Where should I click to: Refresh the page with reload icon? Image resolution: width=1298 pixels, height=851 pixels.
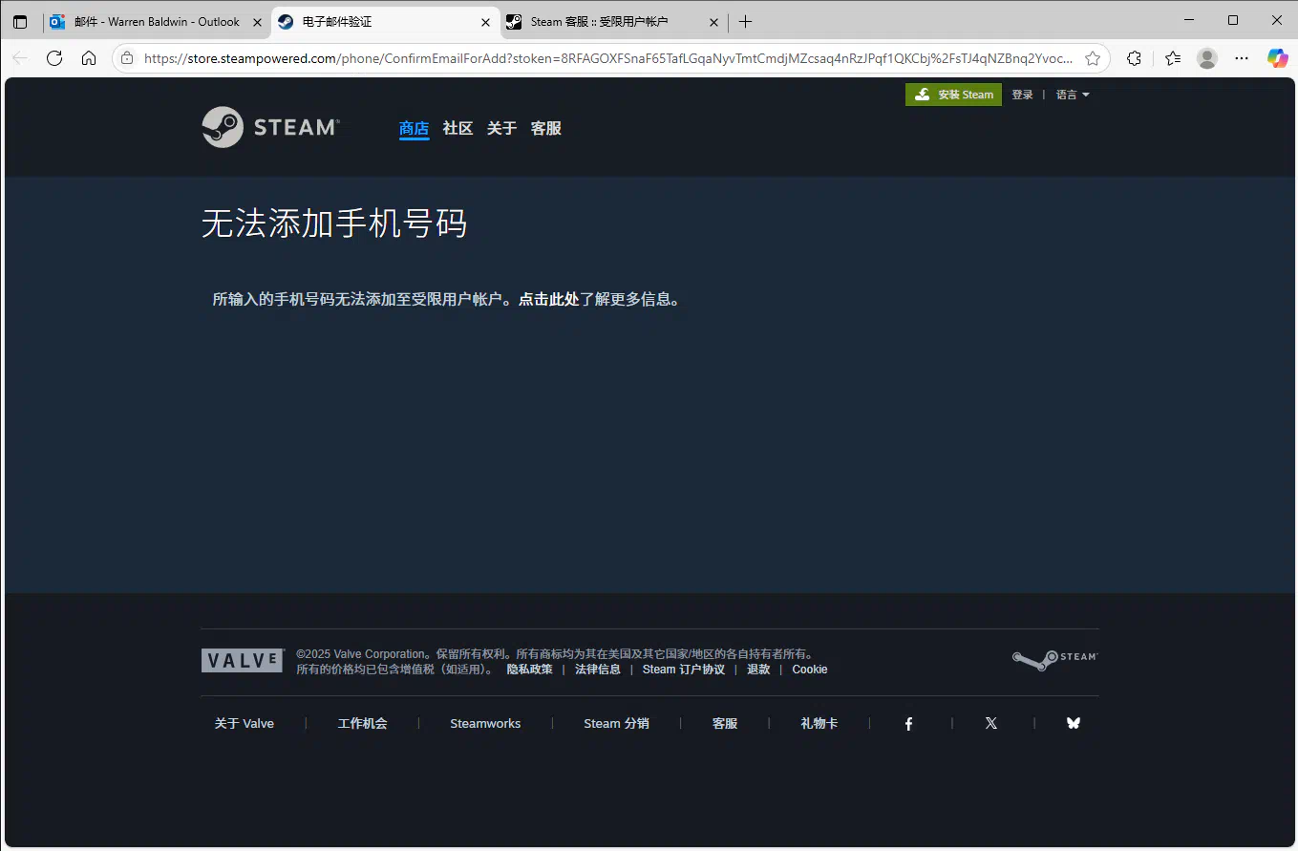(x=54, y=58)
